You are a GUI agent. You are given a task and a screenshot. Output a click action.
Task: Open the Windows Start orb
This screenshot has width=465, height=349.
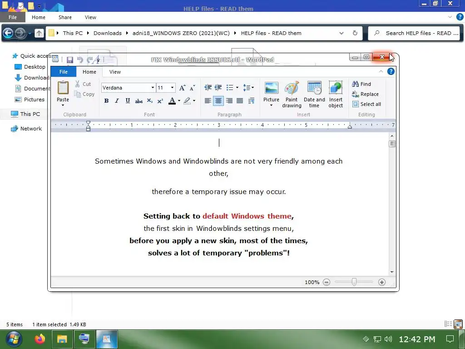tap(13, 339)
